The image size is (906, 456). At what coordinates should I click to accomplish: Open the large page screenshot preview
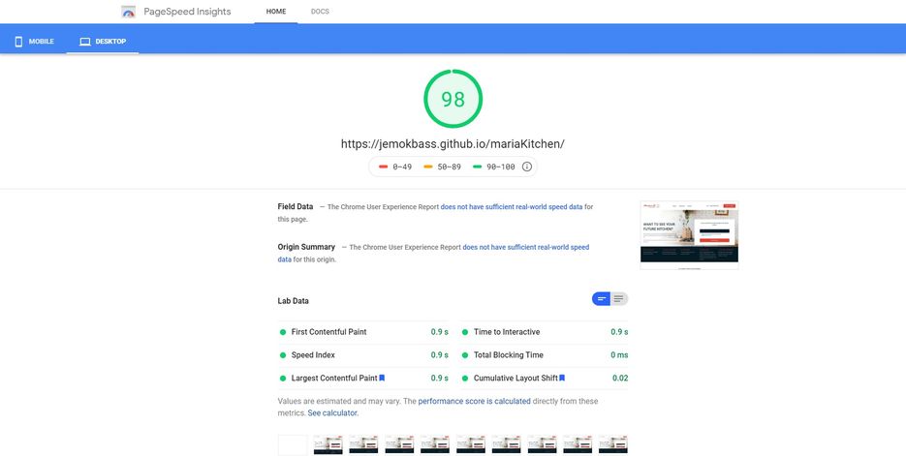coord(689,235)
